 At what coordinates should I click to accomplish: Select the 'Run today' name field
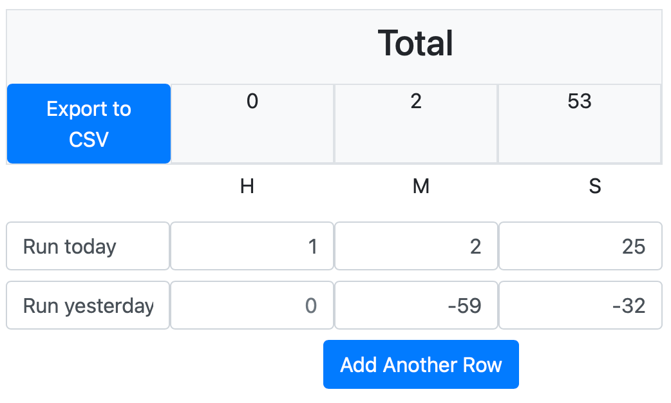click(88, 246)
